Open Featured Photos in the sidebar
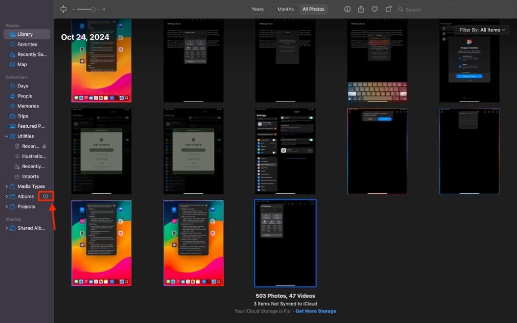517x323 pixels. pyautogui.click(x=27, y=126)
